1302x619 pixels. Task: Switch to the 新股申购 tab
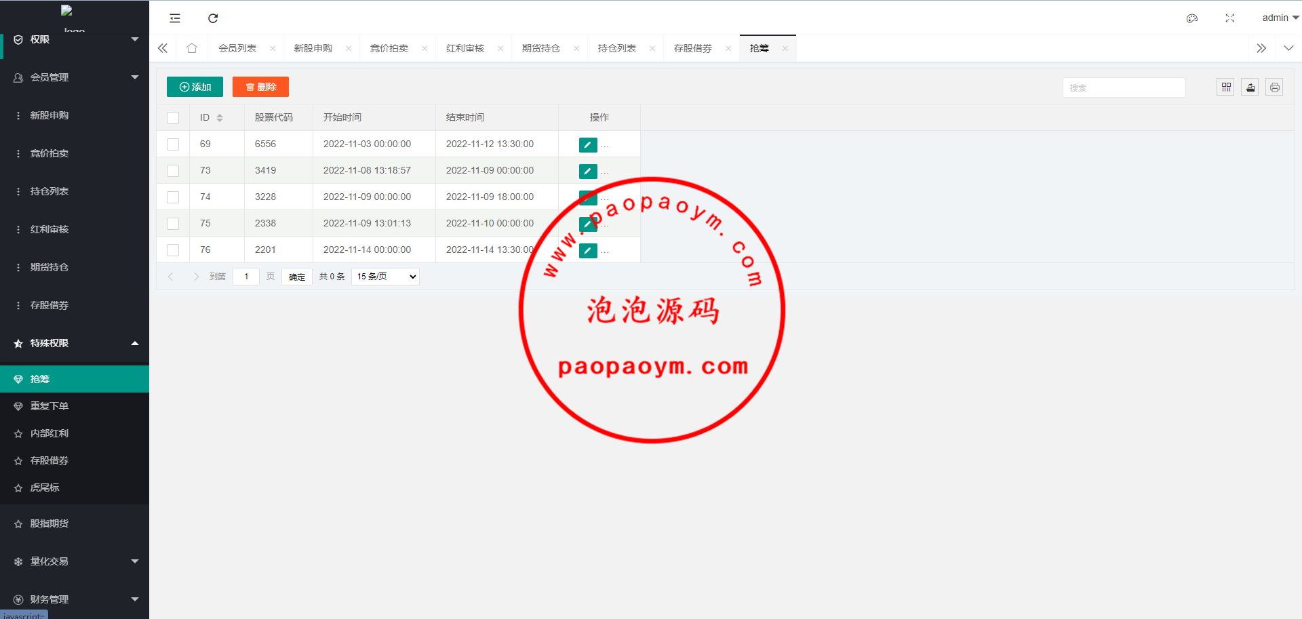pyautogui.click(x=313, y=48)
